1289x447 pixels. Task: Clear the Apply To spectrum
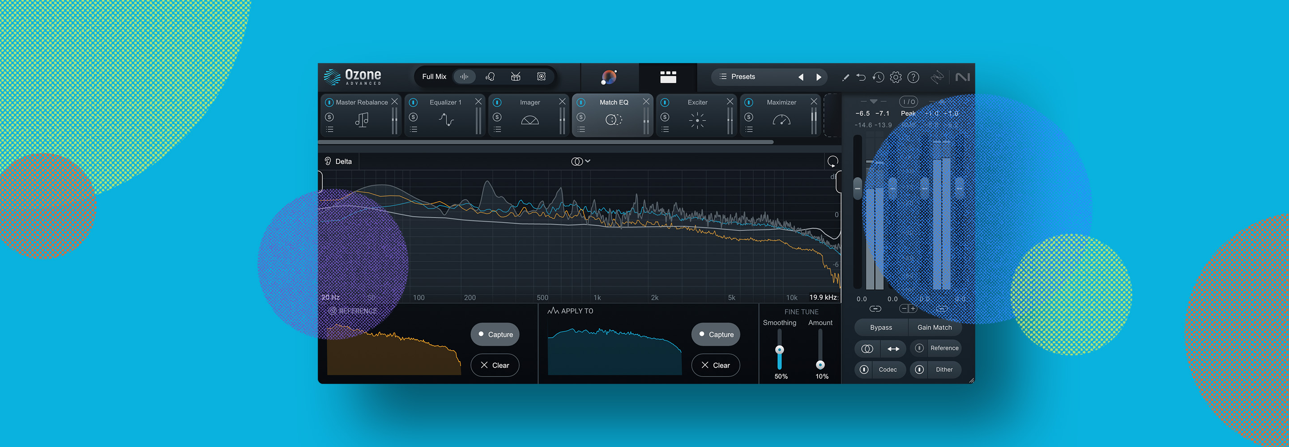(x=716, y=365)
